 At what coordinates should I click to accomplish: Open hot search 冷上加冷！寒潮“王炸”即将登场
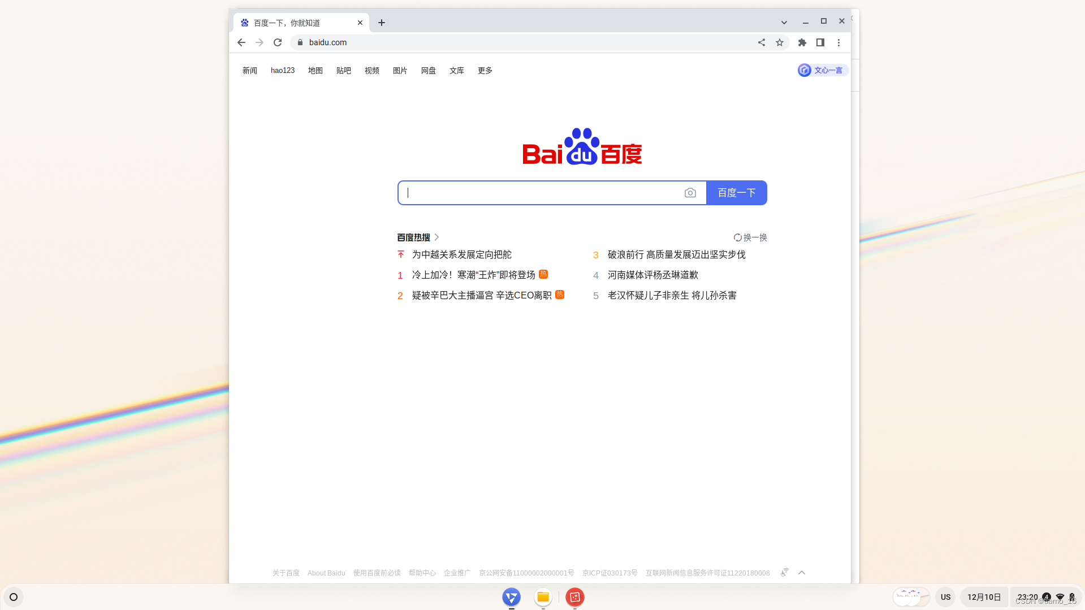point(474,275)
